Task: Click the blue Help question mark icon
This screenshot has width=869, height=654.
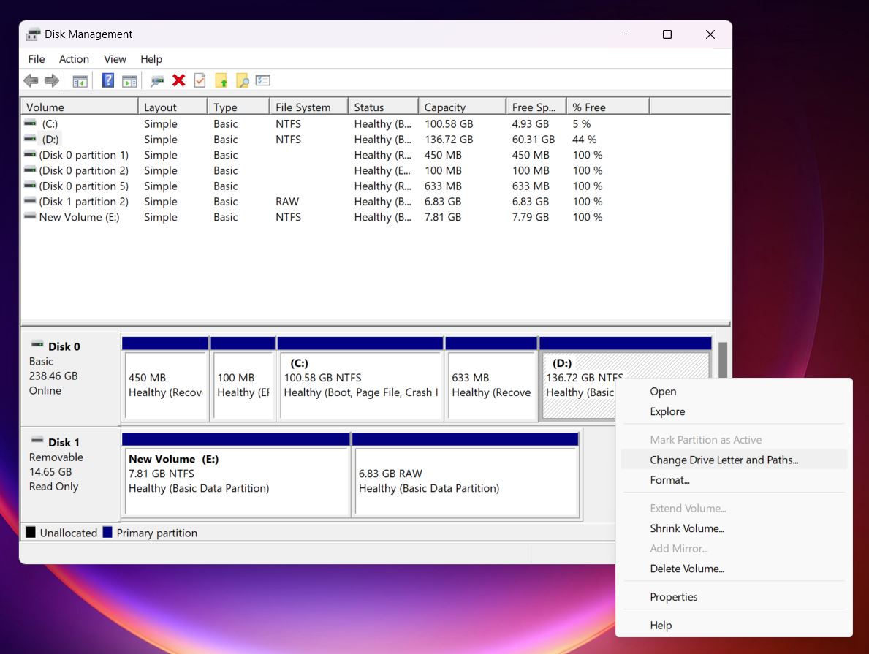Action: pyautogui.click(x=108, y=80)
